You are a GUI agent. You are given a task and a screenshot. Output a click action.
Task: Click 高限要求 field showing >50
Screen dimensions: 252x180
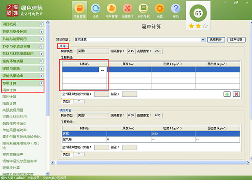pos(158,51)
